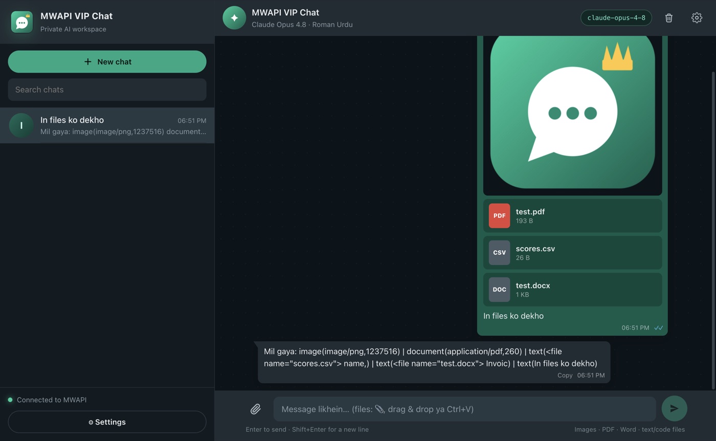Click "Connected to MWAPI" status text
Image resolution: width=716 pixels, height=441 pixels.
(52, 400)
